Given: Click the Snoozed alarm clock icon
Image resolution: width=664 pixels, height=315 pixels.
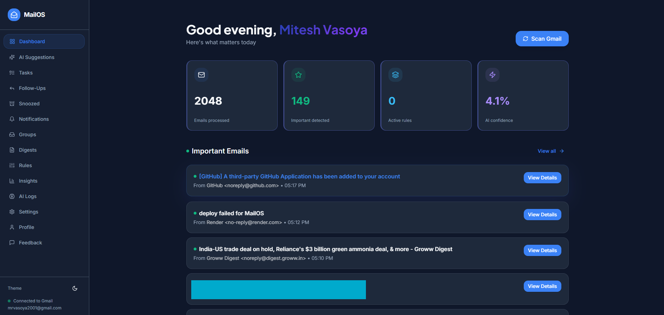Looking at the screenshot, I should pos(12,104).
